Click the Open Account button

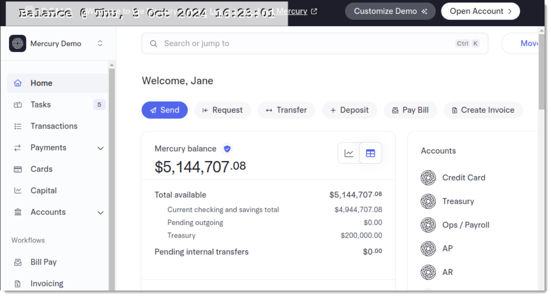(x=480, y=11)
